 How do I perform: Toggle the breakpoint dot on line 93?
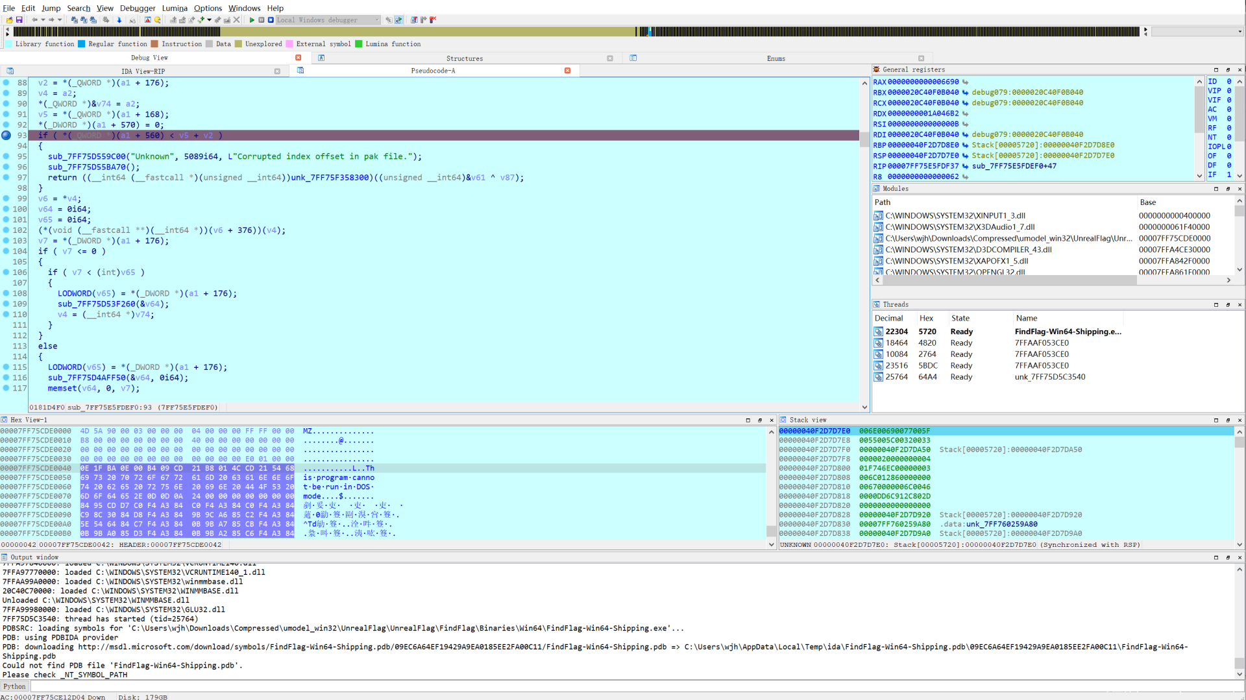[6, 136]
